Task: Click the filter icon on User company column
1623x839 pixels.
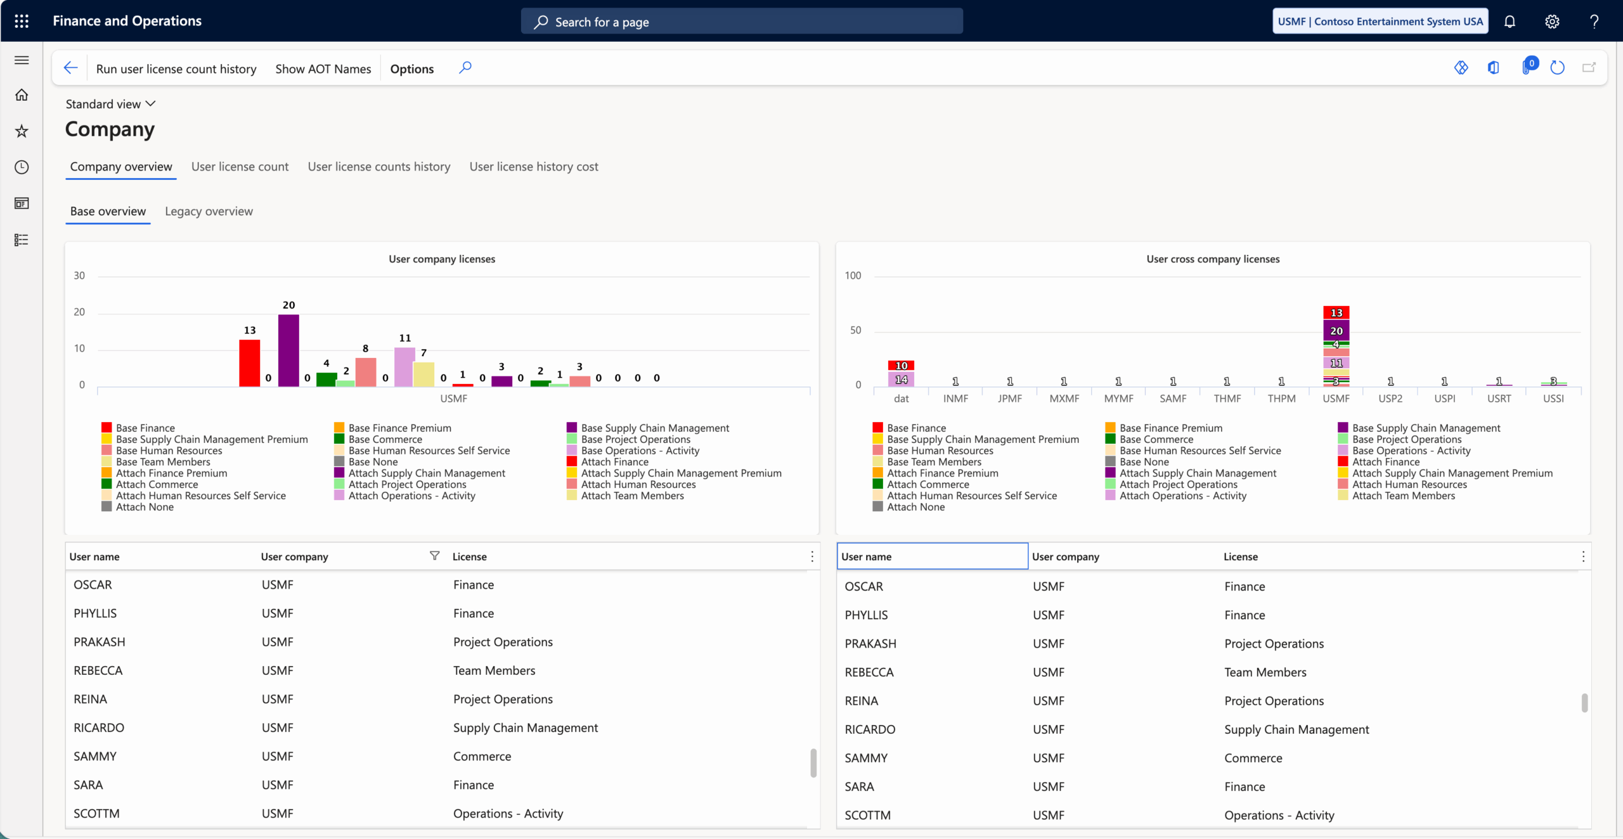Action: [434, 556]
